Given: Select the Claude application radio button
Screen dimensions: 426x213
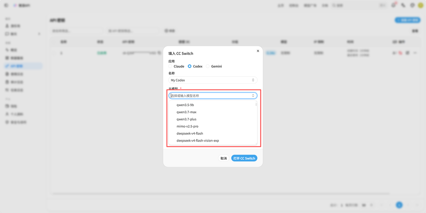Looking at the screenshot, I should [x=170, y=66].
